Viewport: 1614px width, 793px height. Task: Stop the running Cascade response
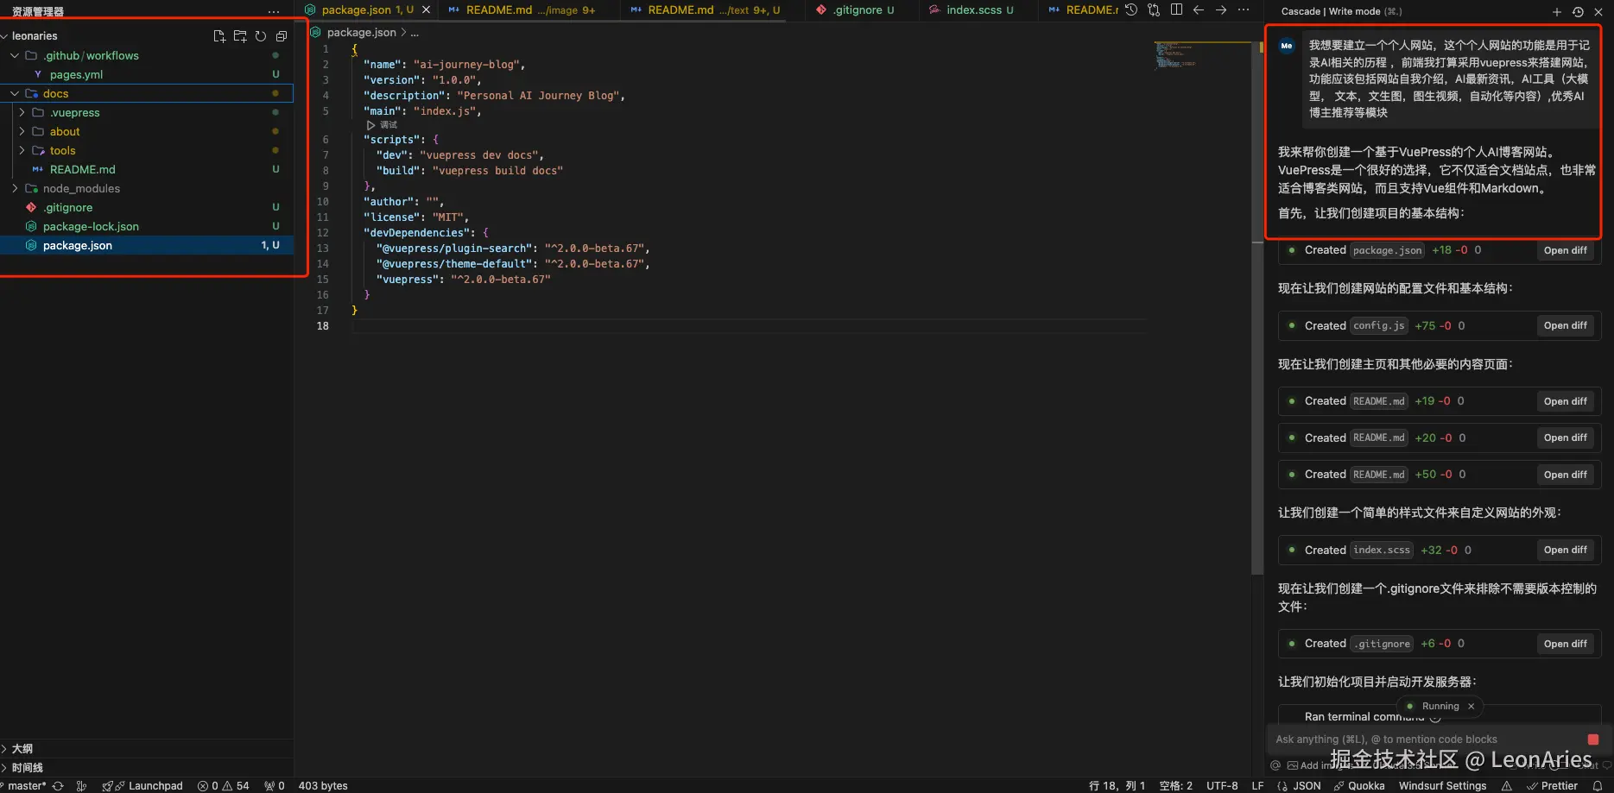[x=1593, y=740]
